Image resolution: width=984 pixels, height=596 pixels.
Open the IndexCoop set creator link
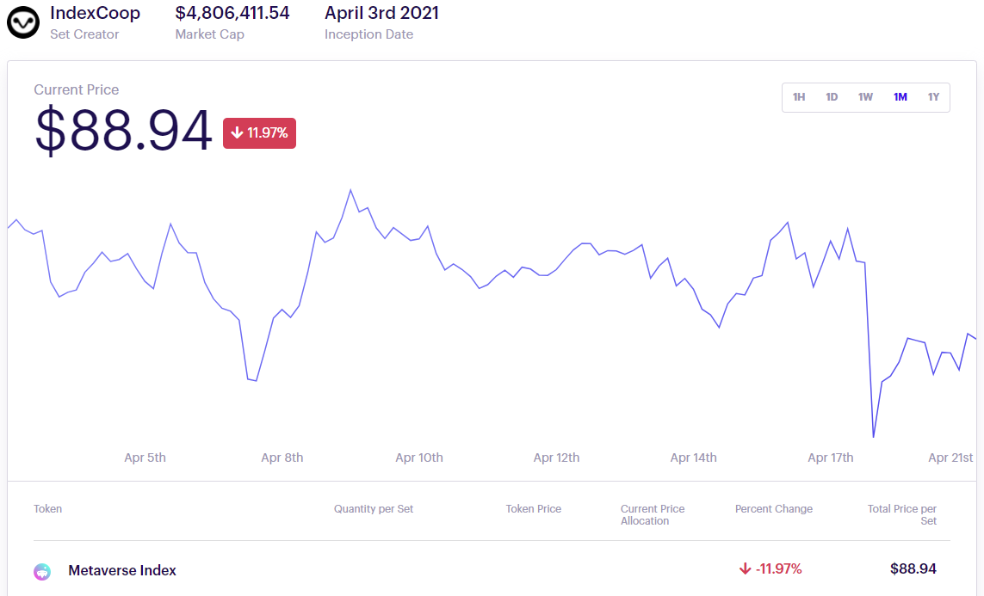[95, 14]
